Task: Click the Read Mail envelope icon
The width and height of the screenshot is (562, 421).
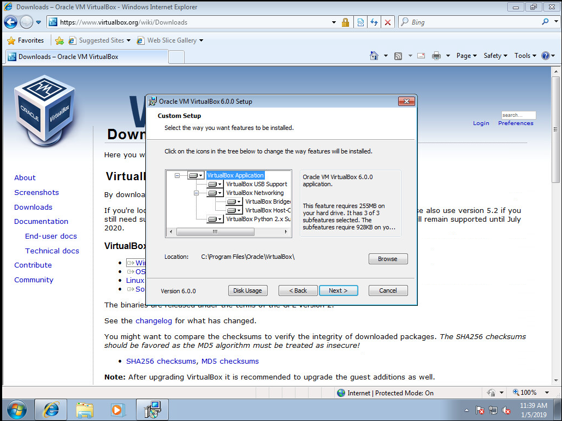Action: pyautogui.click(x=421, y=56)
